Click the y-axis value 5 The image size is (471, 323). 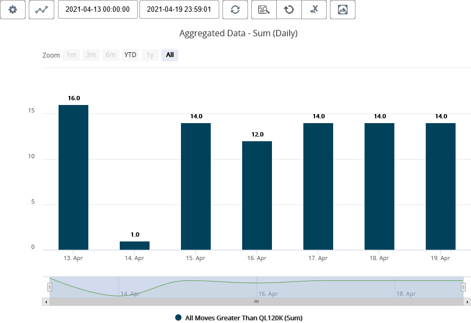(x=33, y=202)
